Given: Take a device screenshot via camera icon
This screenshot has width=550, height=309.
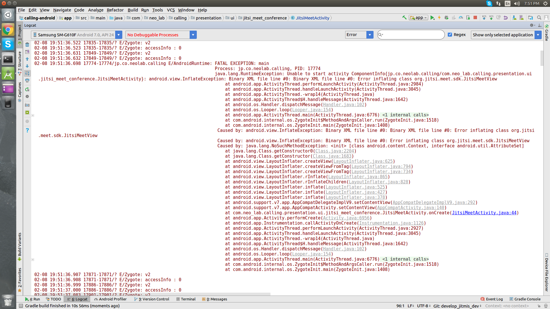Looking at the screenshot, I should 27,105.
